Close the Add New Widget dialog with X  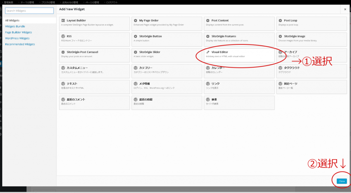(x=345, y=9)
